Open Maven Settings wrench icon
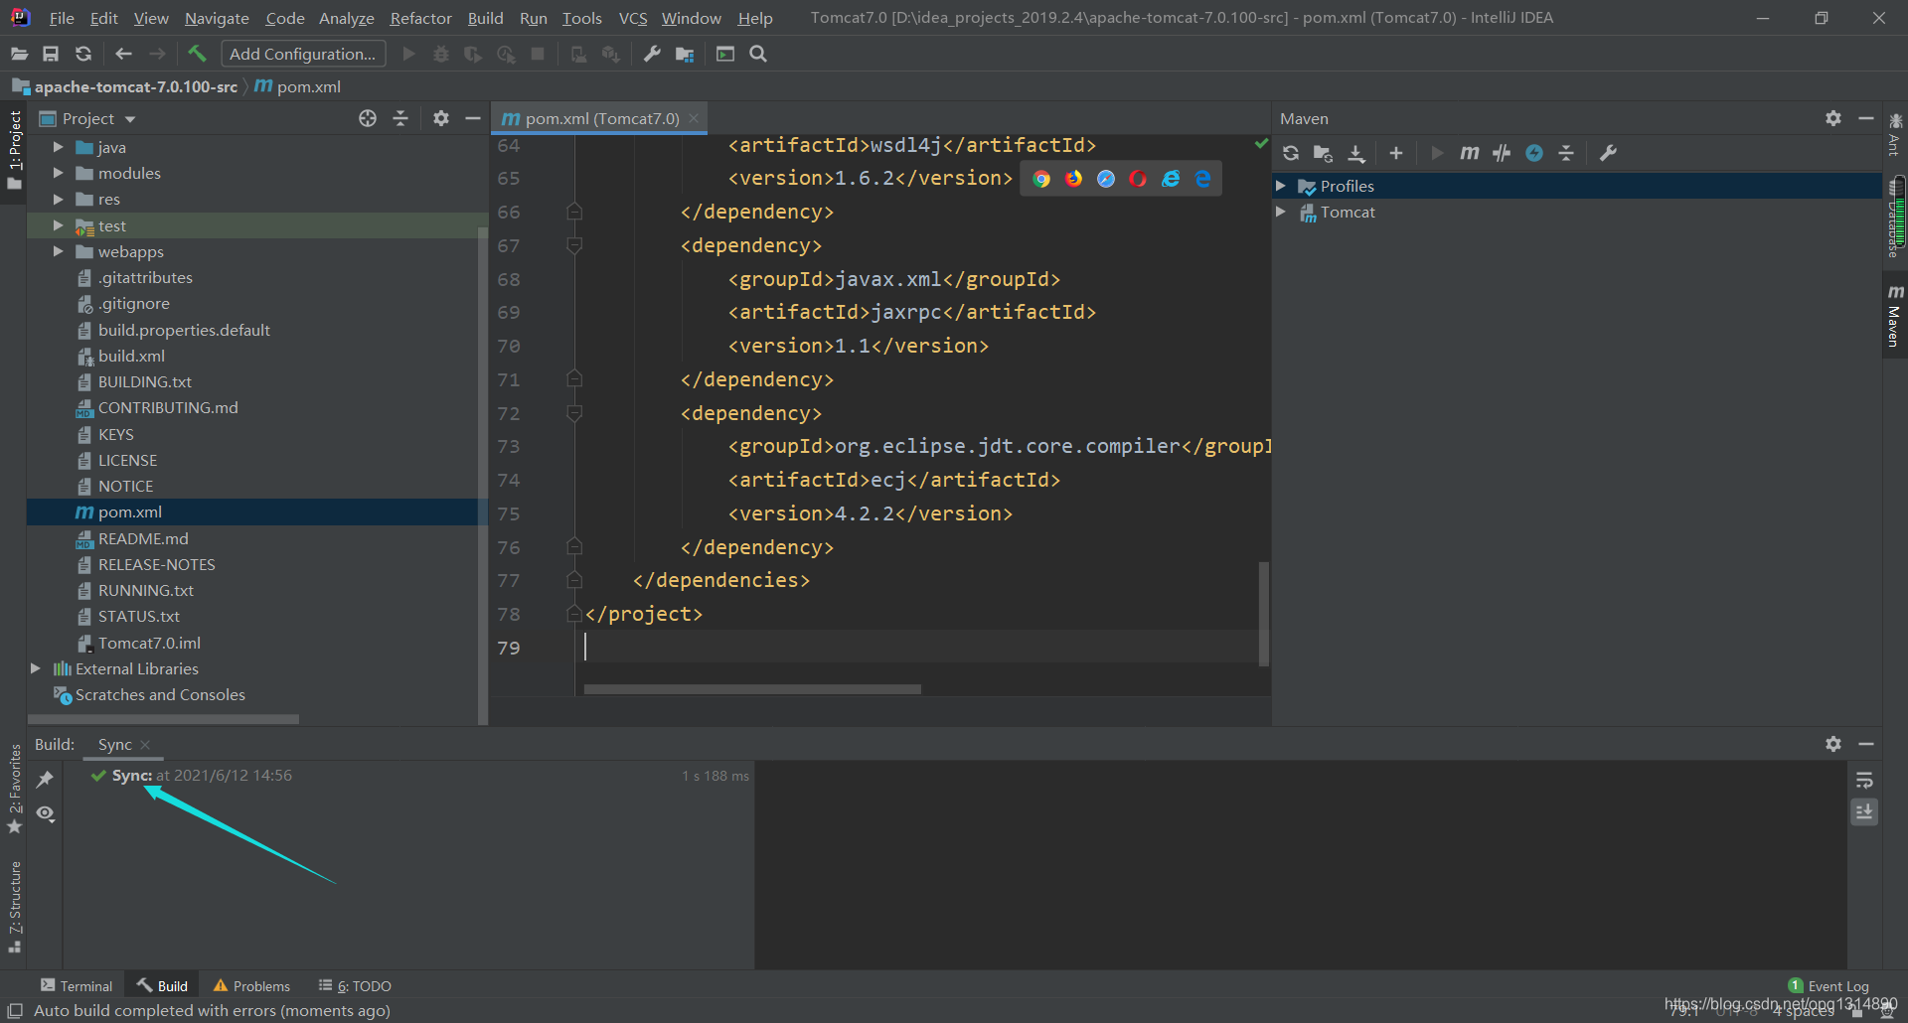The image size is (1908, 1023). [x=1608, y=153]
